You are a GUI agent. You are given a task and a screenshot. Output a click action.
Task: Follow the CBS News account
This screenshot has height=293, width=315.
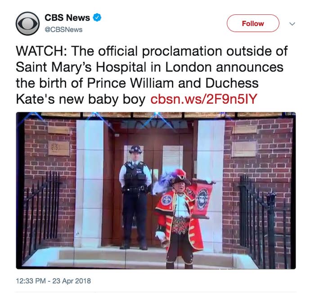(253, 23)
